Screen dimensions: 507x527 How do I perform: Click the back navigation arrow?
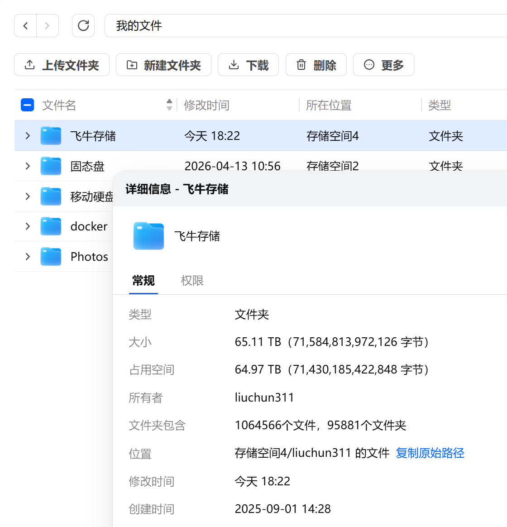pos(25,26)
